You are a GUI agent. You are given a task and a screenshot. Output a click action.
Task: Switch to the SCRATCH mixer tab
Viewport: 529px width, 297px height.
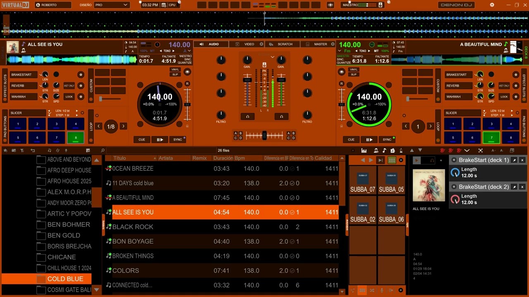(282, 44)
